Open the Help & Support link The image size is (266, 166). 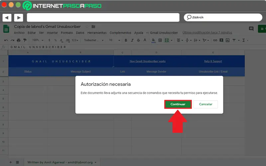pos(213,61)
